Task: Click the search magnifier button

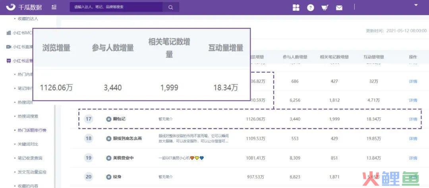Action: [x=171, y=8]
